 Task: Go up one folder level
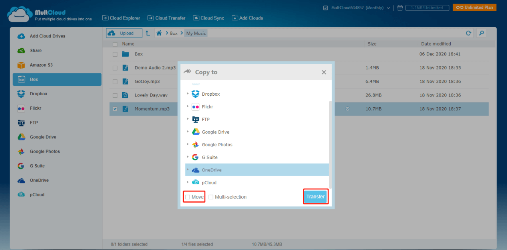pyautogui.click(x=148, y=33)
